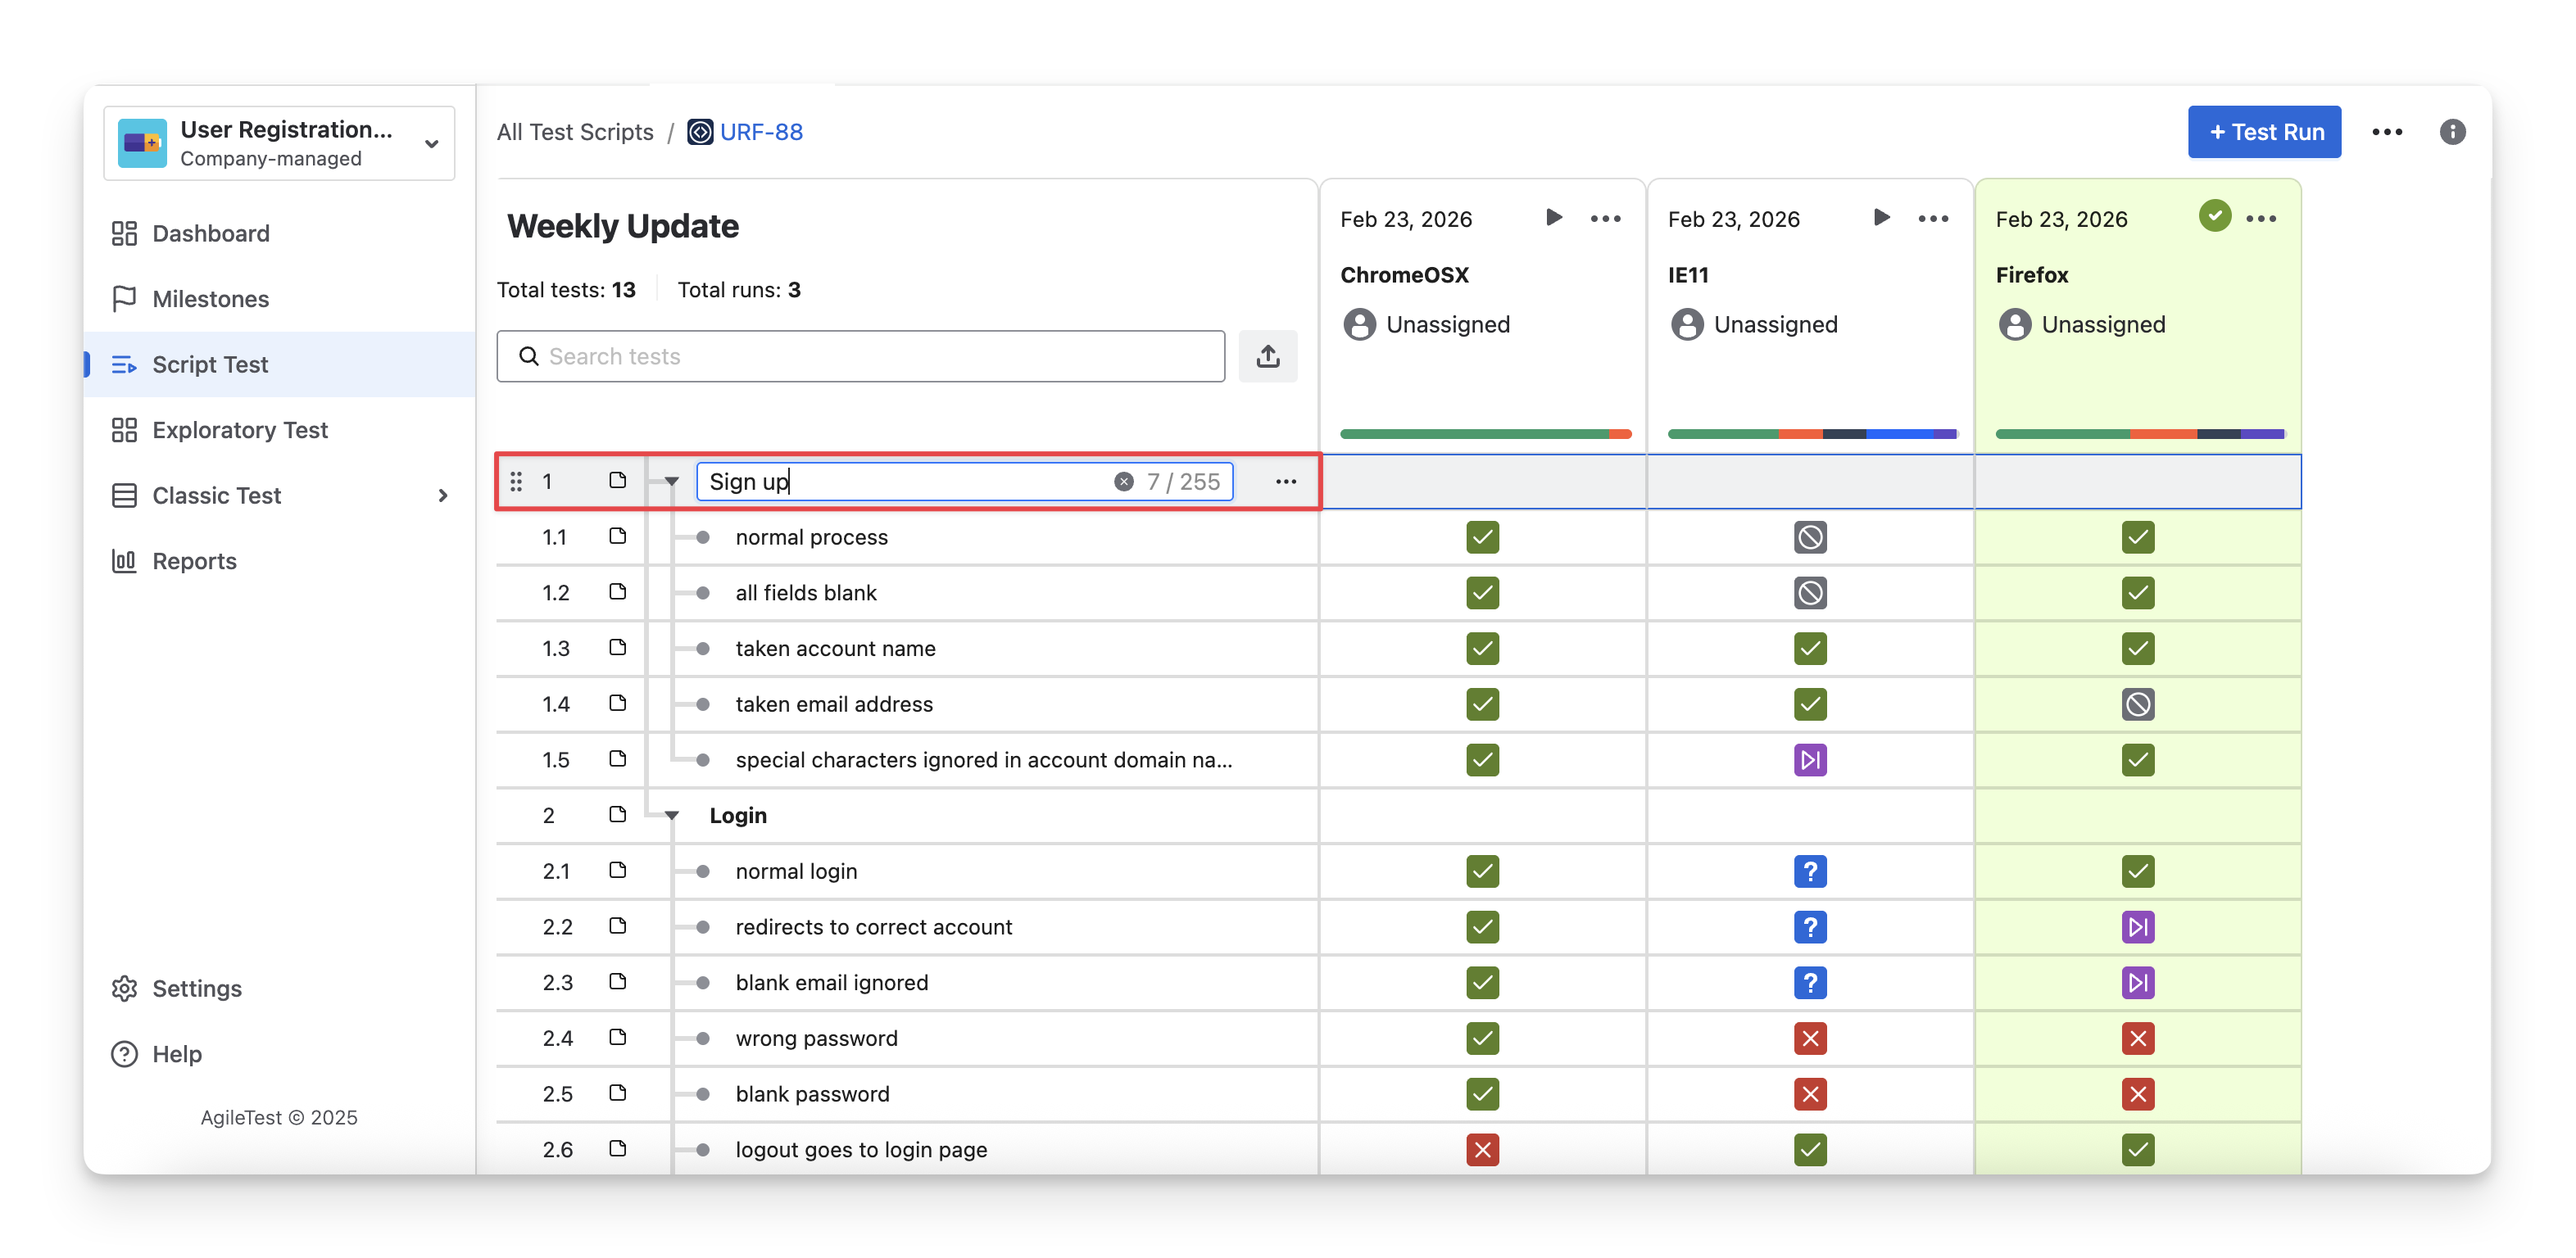
Task: Open the URF-88 issue link
Action: [x=760, y=132]
